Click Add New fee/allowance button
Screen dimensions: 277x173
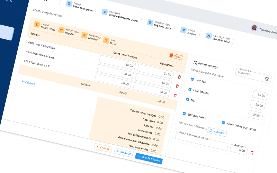pyautogui.click(x=217, y=132)
